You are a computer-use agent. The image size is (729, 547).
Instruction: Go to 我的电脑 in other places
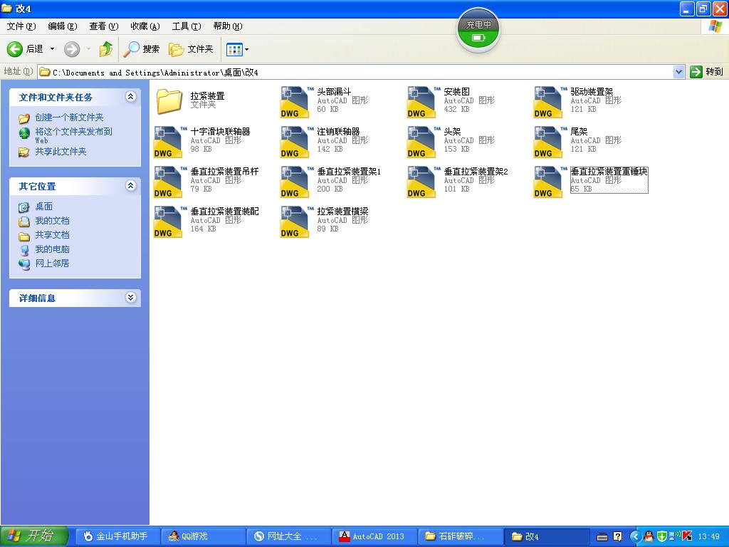point(52,249)
